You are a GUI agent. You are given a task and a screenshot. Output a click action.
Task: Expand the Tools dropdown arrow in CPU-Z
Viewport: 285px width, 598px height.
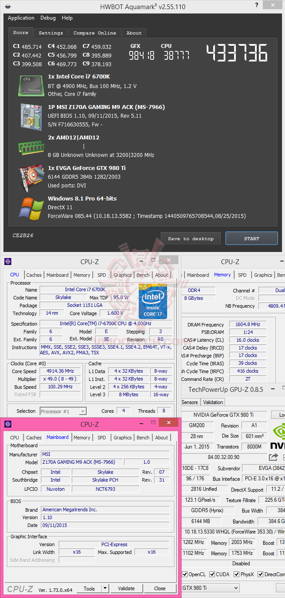(x=104, y=588)
